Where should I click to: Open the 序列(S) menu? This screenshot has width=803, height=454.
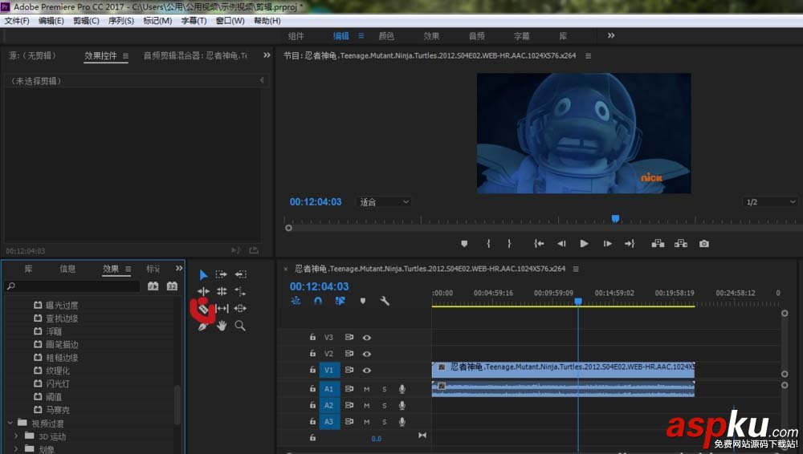(120, 21)
